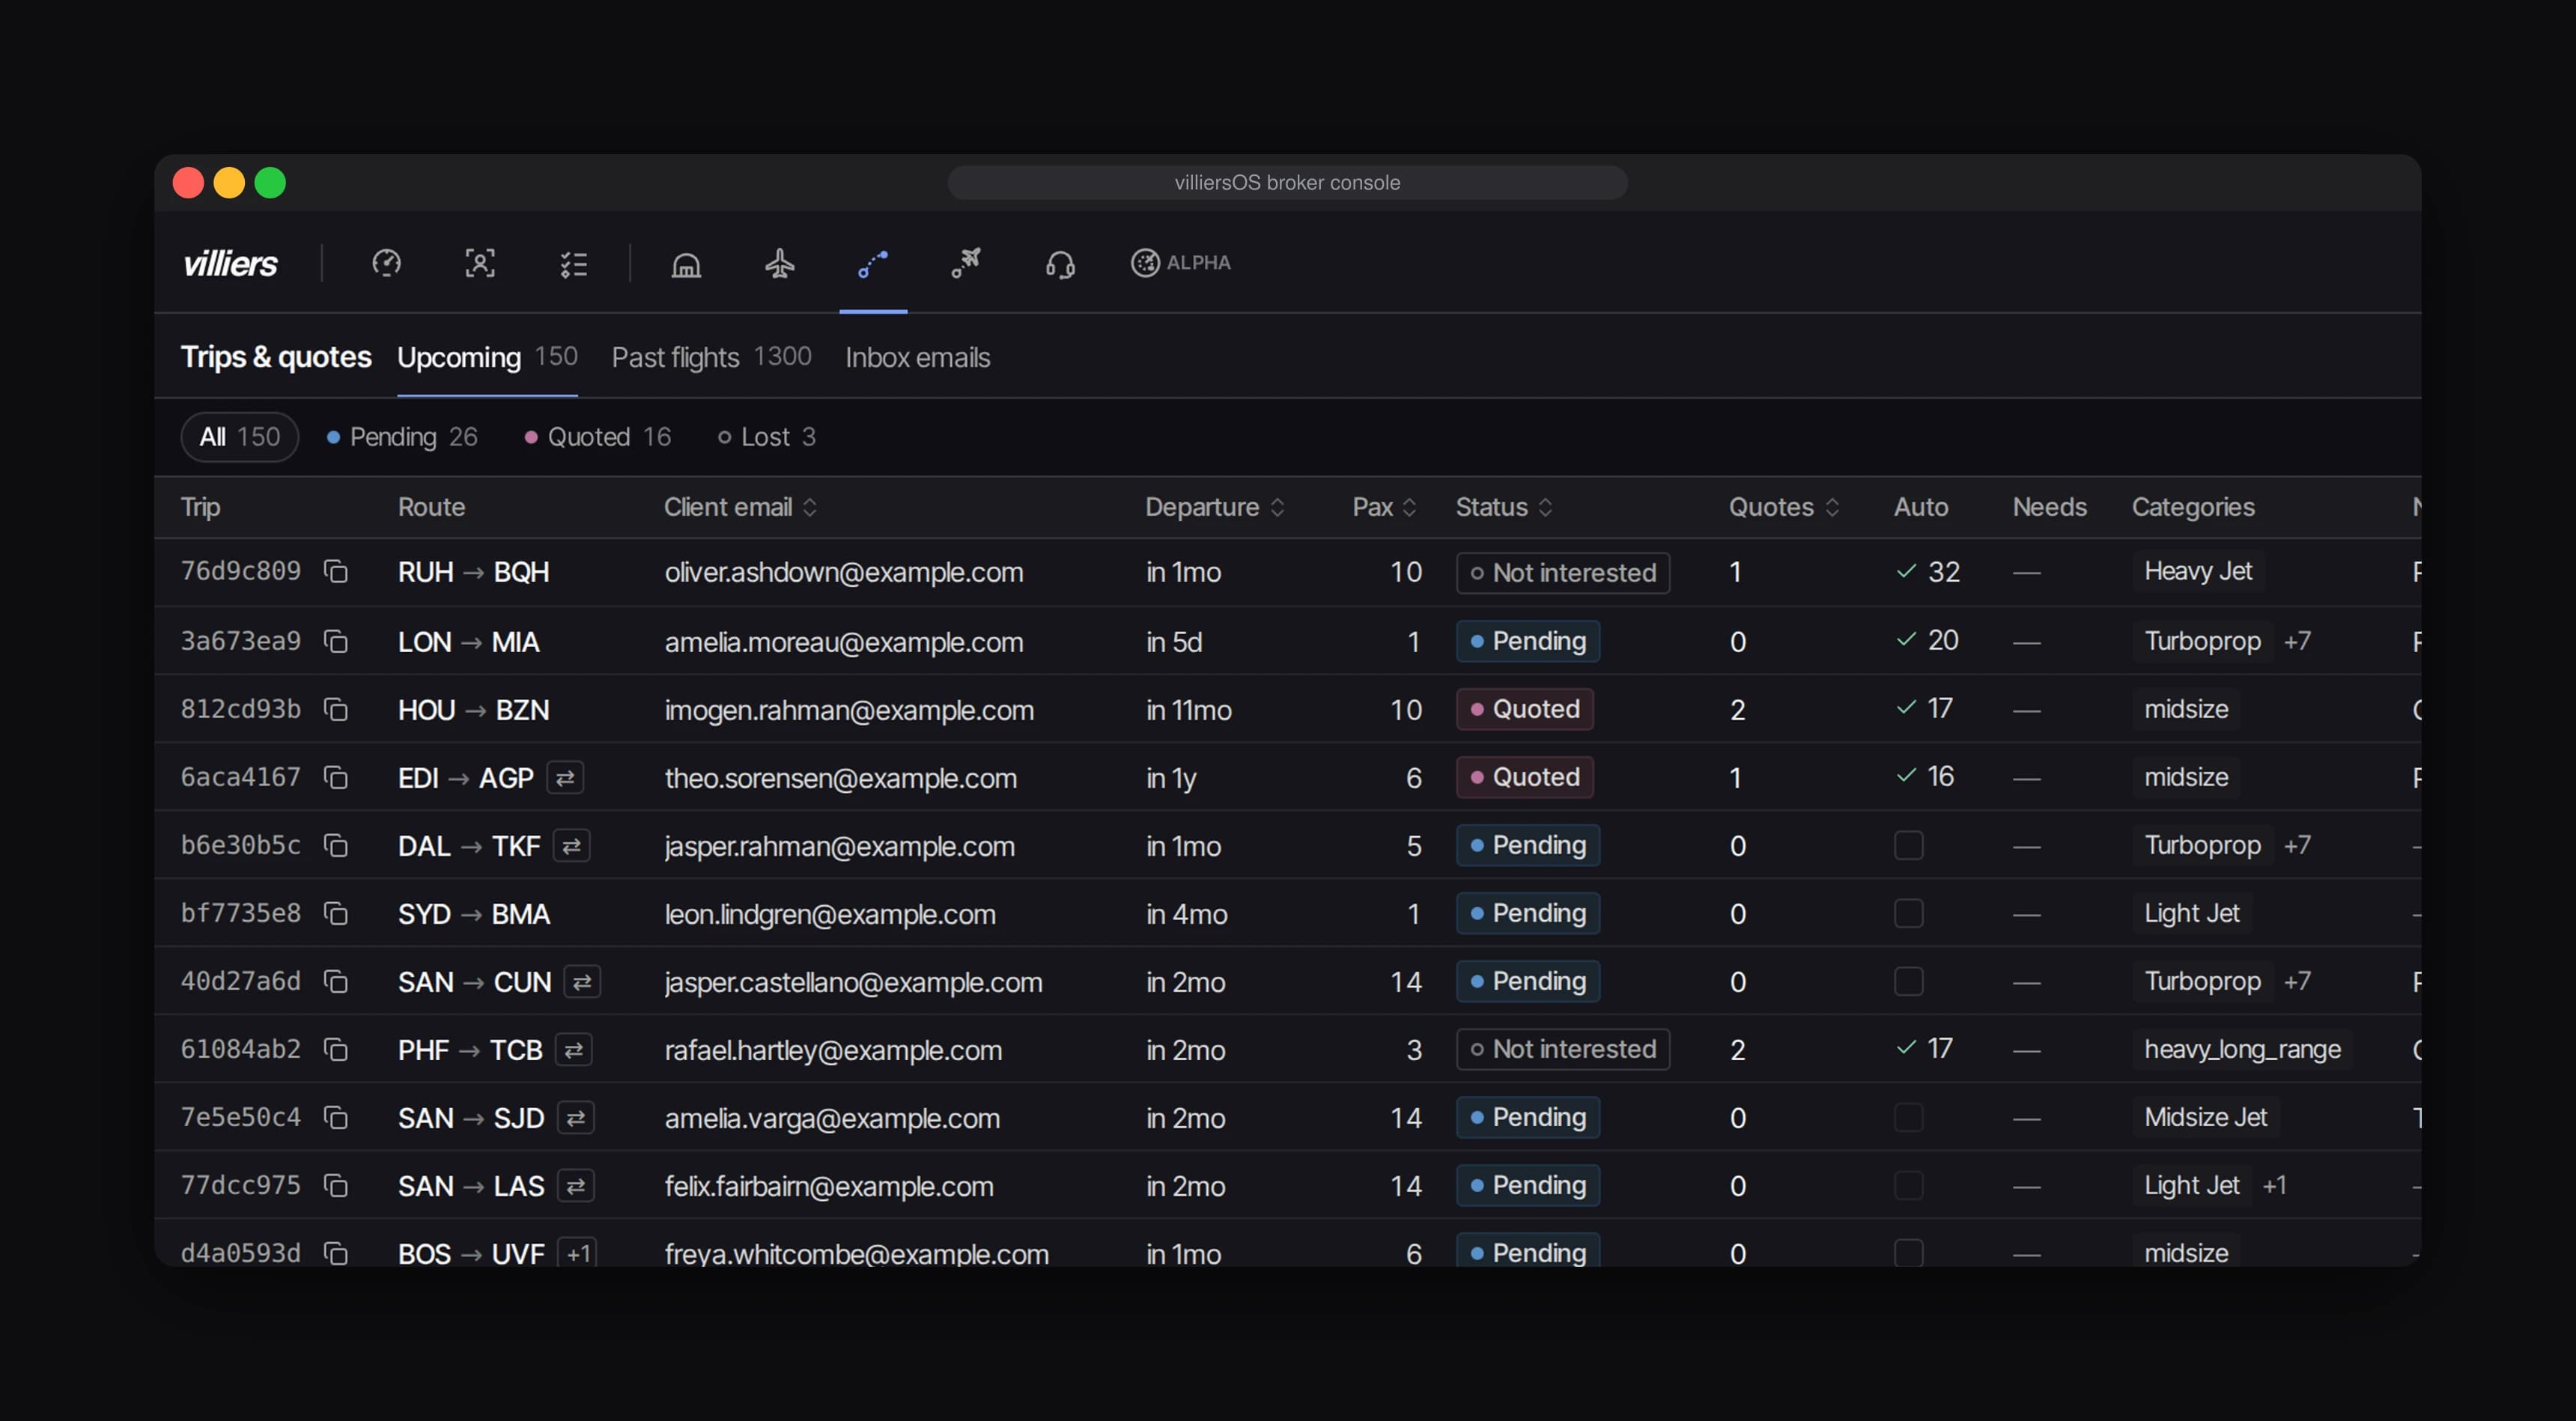
Task: Switch to Upcoming tab
Action: [x=487, y=357]
